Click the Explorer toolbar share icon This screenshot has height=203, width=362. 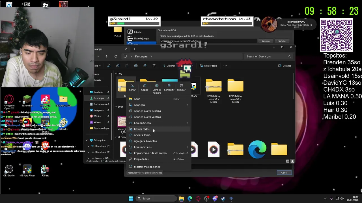pos(145,66)
